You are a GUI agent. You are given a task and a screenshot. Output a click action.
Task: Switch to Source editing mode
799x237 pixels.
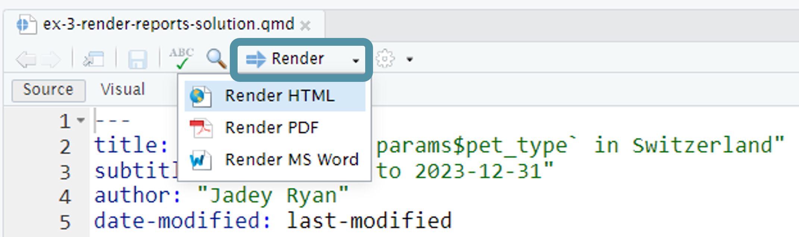click(48, 89)
